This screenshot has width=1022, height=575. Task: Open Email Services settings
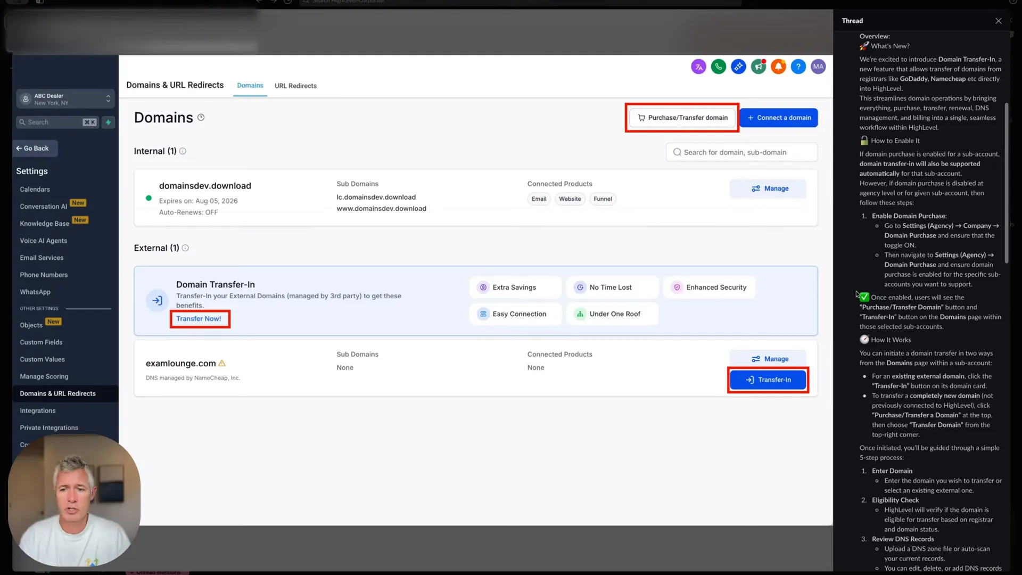[42, 258]
